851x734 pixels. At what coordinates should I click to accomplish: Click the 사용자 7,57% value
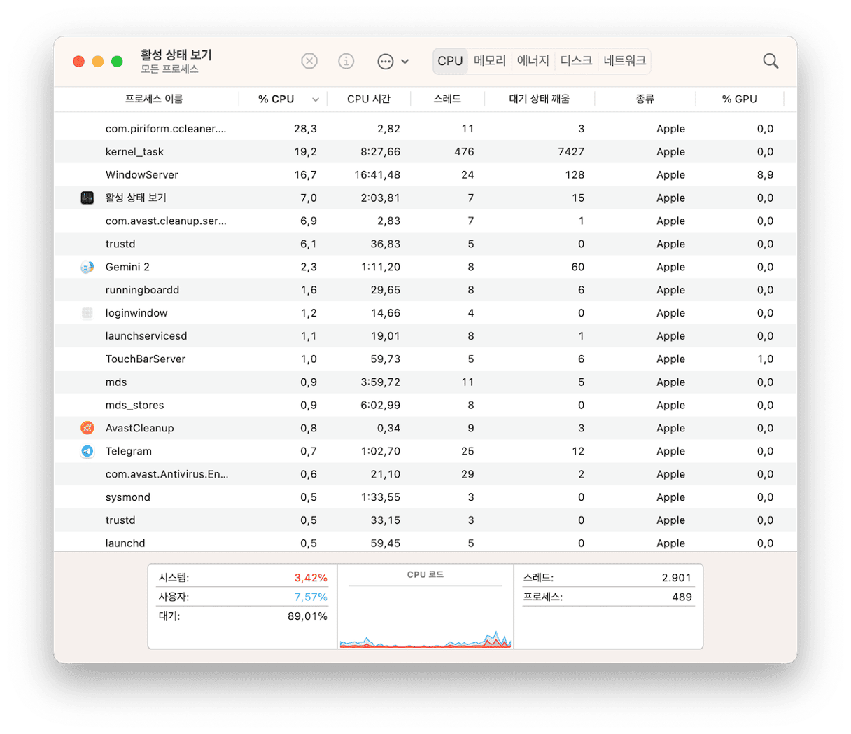[311, 597]
